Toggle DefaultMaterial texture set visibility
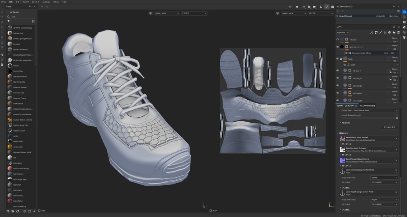407x217 pixels. (337, 16)
